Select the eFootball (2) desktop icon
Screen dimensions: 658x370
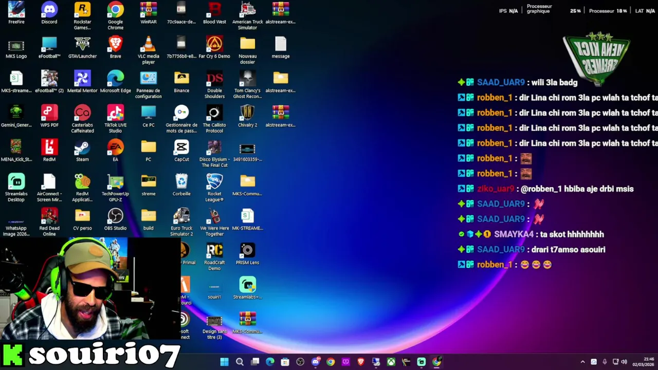coord(49,82)
